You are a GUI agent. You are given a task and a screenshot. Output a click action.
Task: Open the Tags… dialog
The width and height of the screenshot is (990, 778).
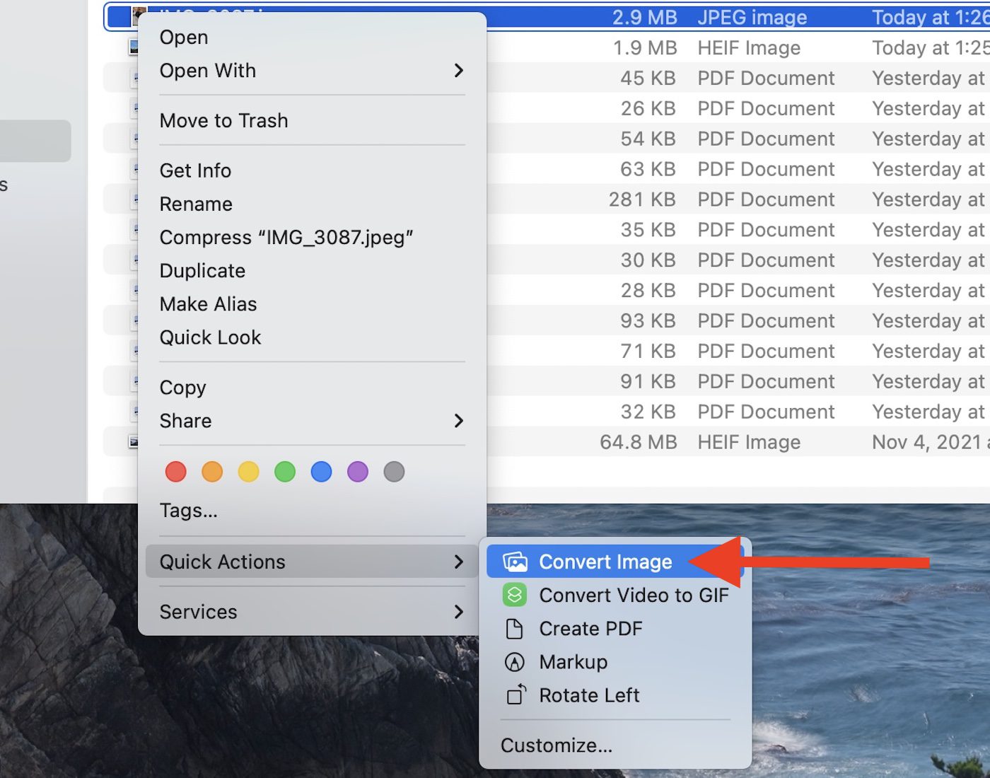[x=188, y=511]
